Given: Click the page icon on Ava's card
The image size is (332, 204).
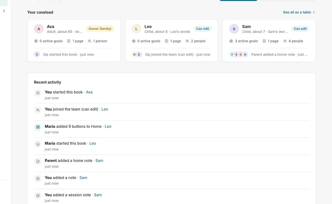Looking at the screenshot, I should pyautogui.click(x=69, y=41).
